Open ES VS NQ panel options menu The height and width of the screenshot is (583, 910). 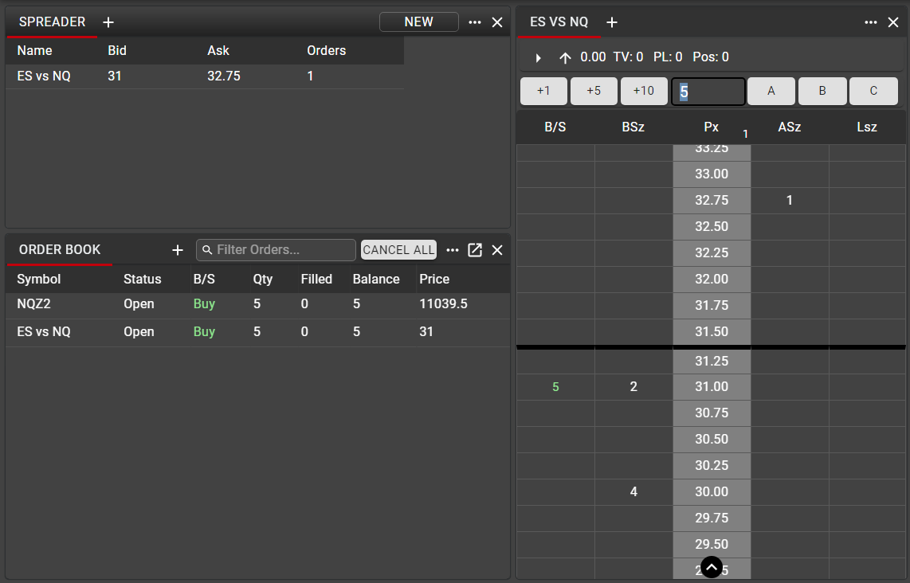(871, 22)
